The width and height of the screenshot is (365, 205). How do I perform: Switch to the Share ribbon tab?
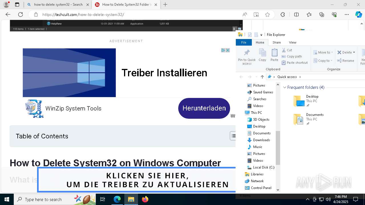point(277,42)
